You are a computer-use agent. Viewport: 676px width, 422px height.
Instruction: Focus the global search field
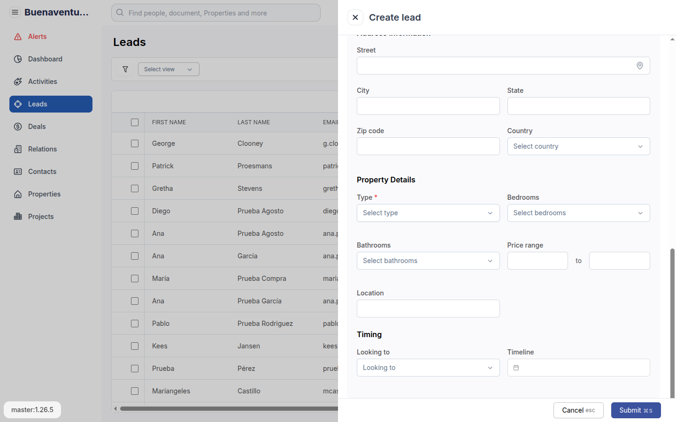pyautogui.click(x=216, y=13)
